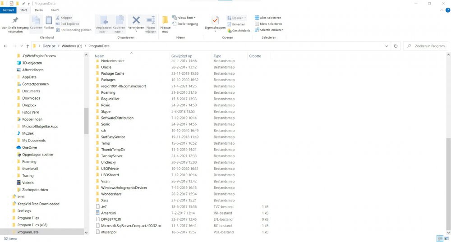Open the recent locations chevron near the back arrow

[x=21, y=46]
